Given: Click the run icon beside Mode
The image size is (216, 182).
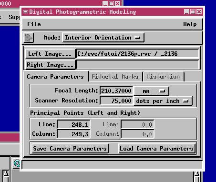Looking at the screenshot, I should (29, 38).
